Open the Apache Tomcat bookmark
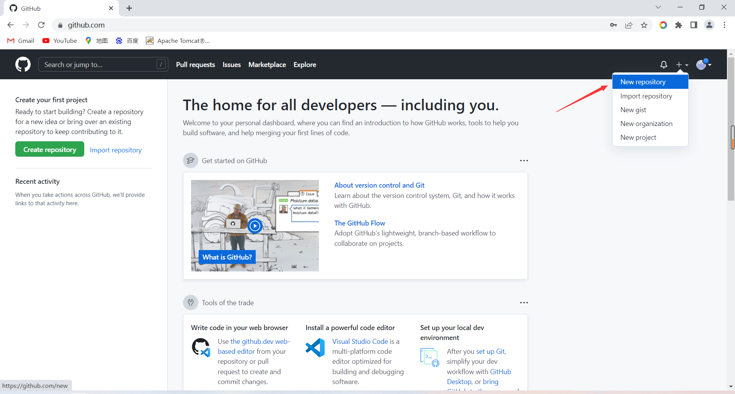Image resolution: width=735 pixels, height=394 pixels. 178,41
